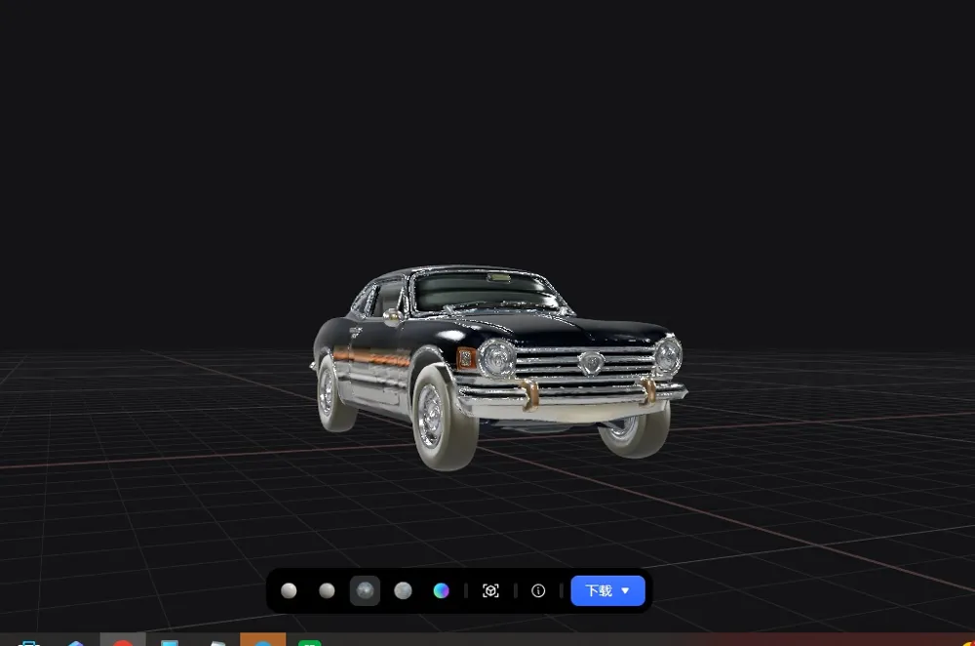The width and height of the screenshot is (975, 646).
Task: Open the blue 下载 download dropdown
Action: pos(607,590)
